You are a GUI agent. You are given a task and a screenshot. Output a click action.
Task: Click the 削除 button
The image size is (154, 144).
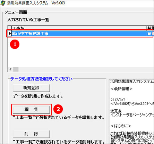(31, 134)
